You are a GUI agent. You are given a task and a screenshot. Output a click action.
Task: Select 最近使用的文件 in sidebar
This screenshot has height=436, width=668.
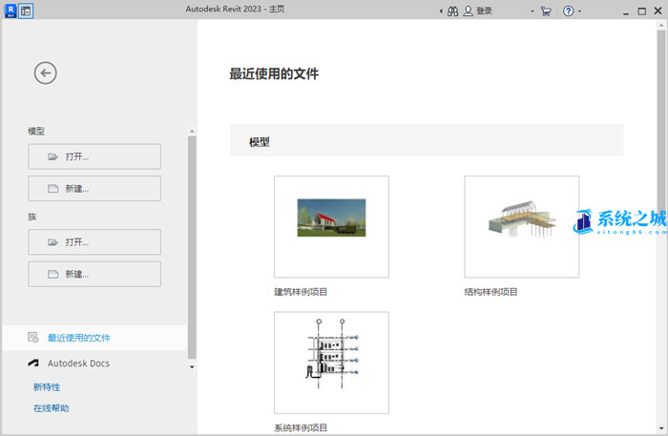94,338
